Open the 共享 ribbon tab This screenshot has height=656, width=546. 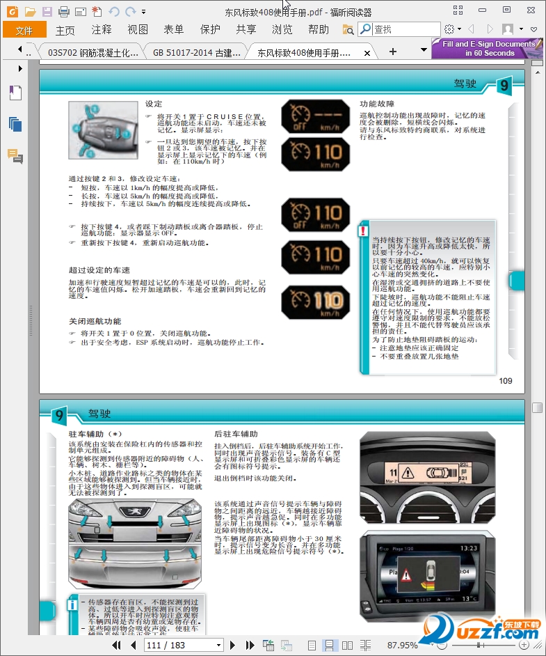point(246,29)
